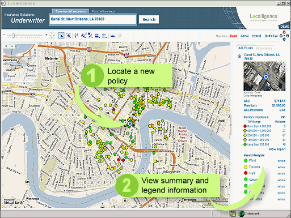291x218 pixels.
Task: Click the blue policy location marker on map
Action: [130, 123]
